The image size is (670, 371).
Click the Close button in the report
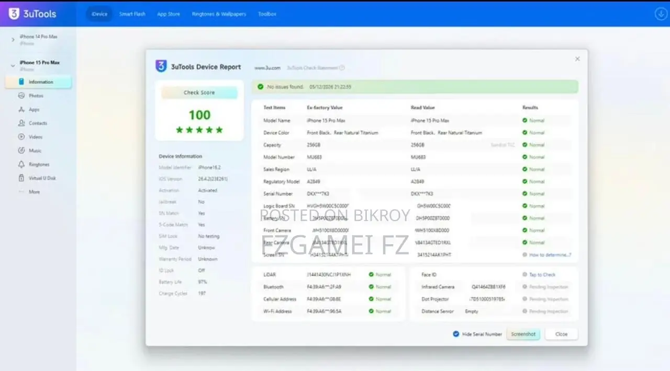coord(561,334)
